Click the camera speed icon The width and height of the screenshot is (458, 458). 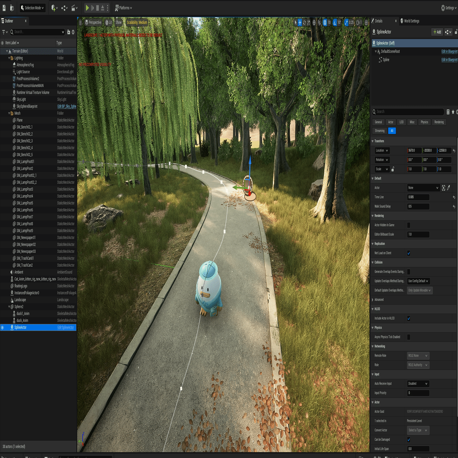(359, 22)
